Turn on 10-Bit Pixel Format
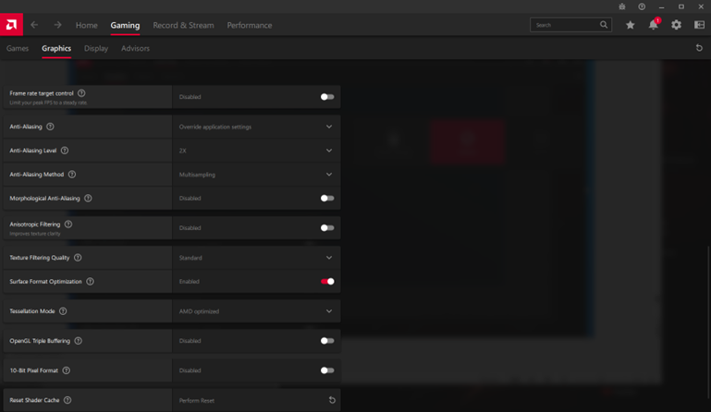Image resolution: width=711 pixels, height=412 pixels. click(x=327, y=370)
